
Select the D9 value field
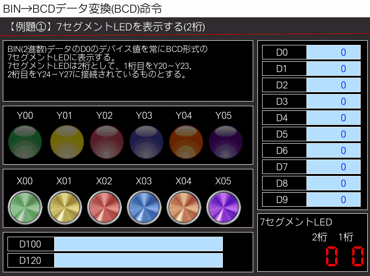coord(334,200)
